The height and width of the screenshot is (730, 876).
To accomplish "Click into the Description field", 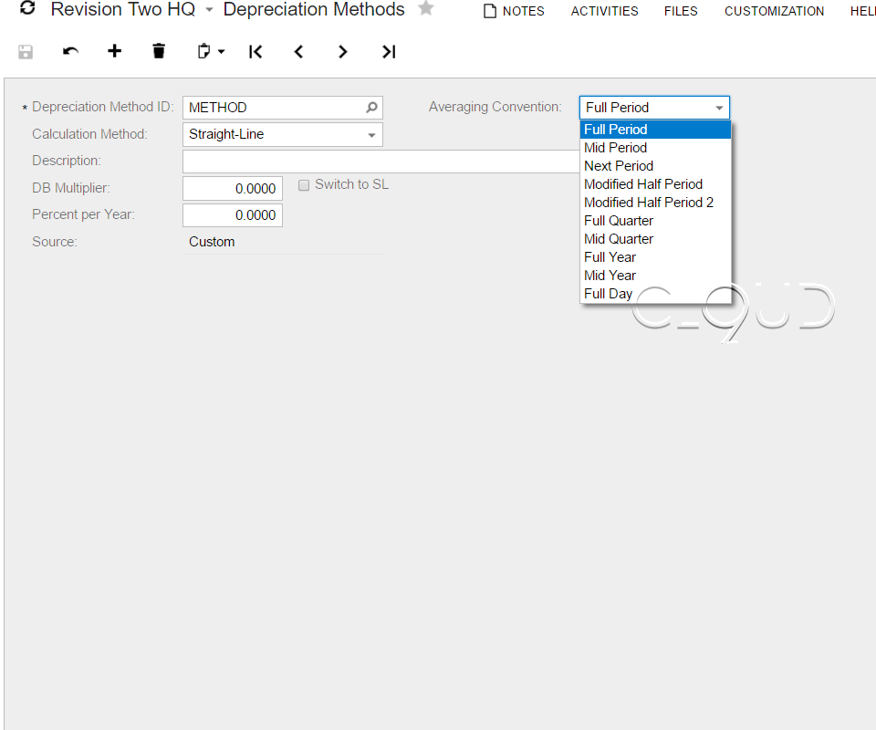I will [381, 162].
